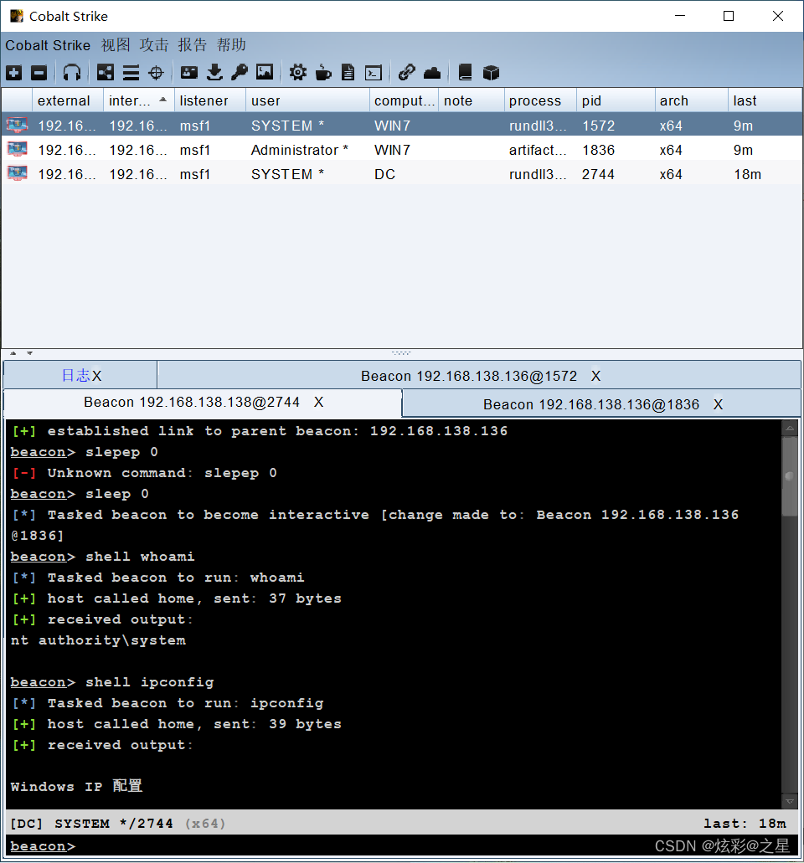Screen dimensions: 804x863
Task: Open Listeners via the headphones icon
Action: point(71,72)
